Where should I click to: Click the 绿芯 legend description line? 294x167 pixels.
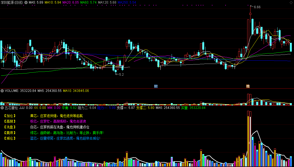[67, 133]
